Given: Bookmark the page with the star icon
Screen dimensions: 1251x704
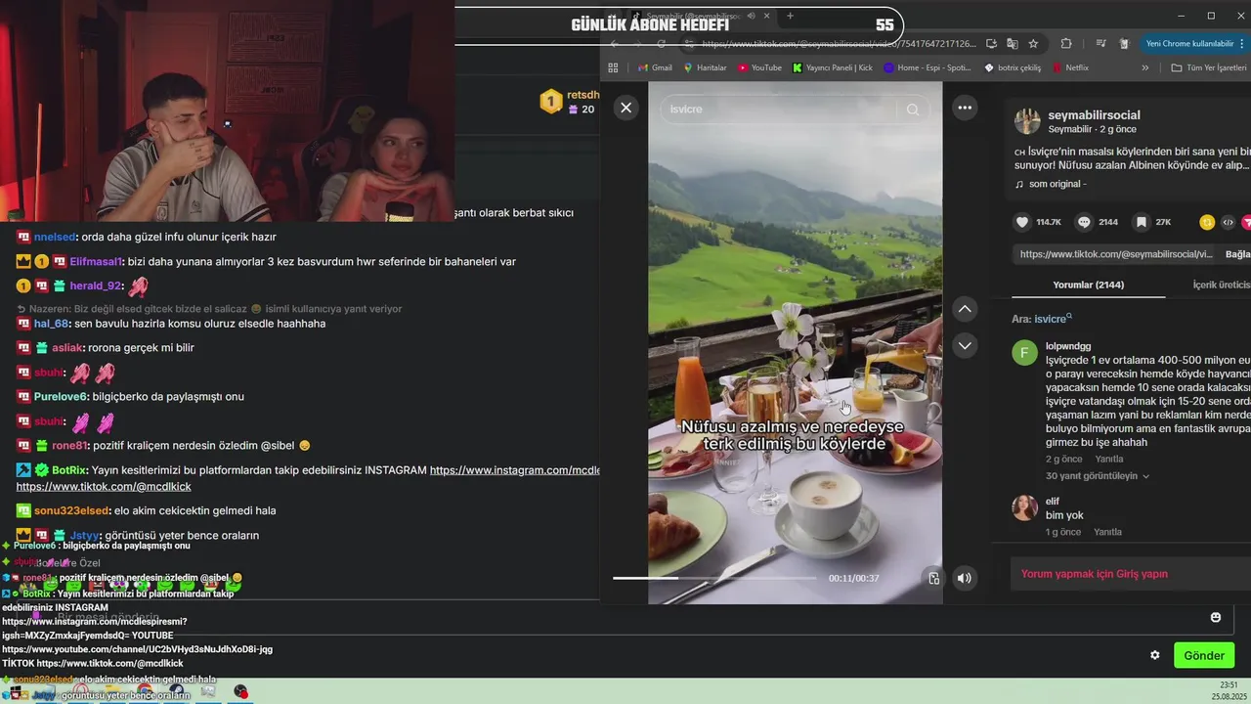Looking at the screenshot, I should tap(1033, 44).
